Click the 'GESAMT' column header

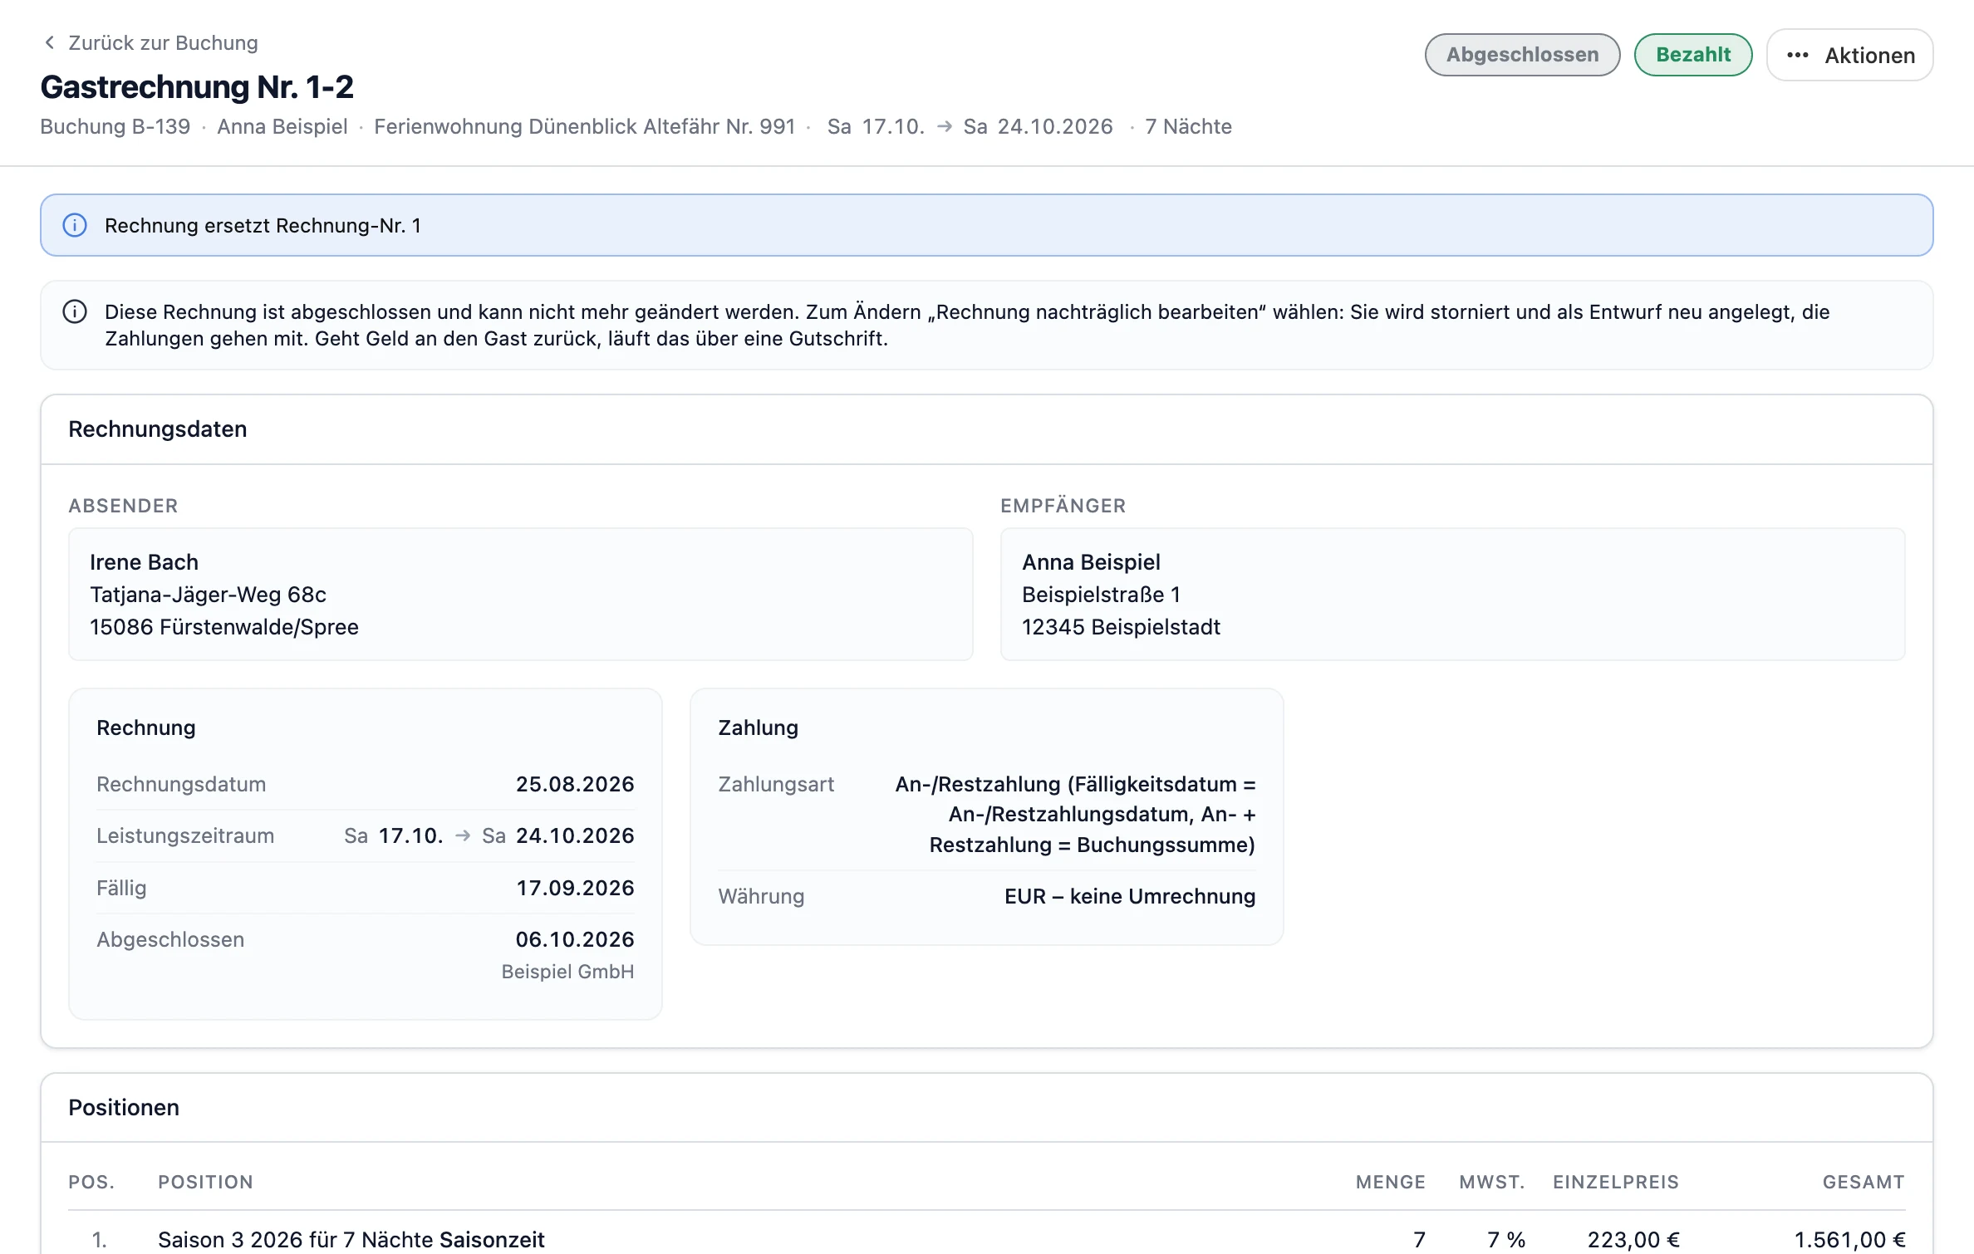click(x=1864, y=1182)
